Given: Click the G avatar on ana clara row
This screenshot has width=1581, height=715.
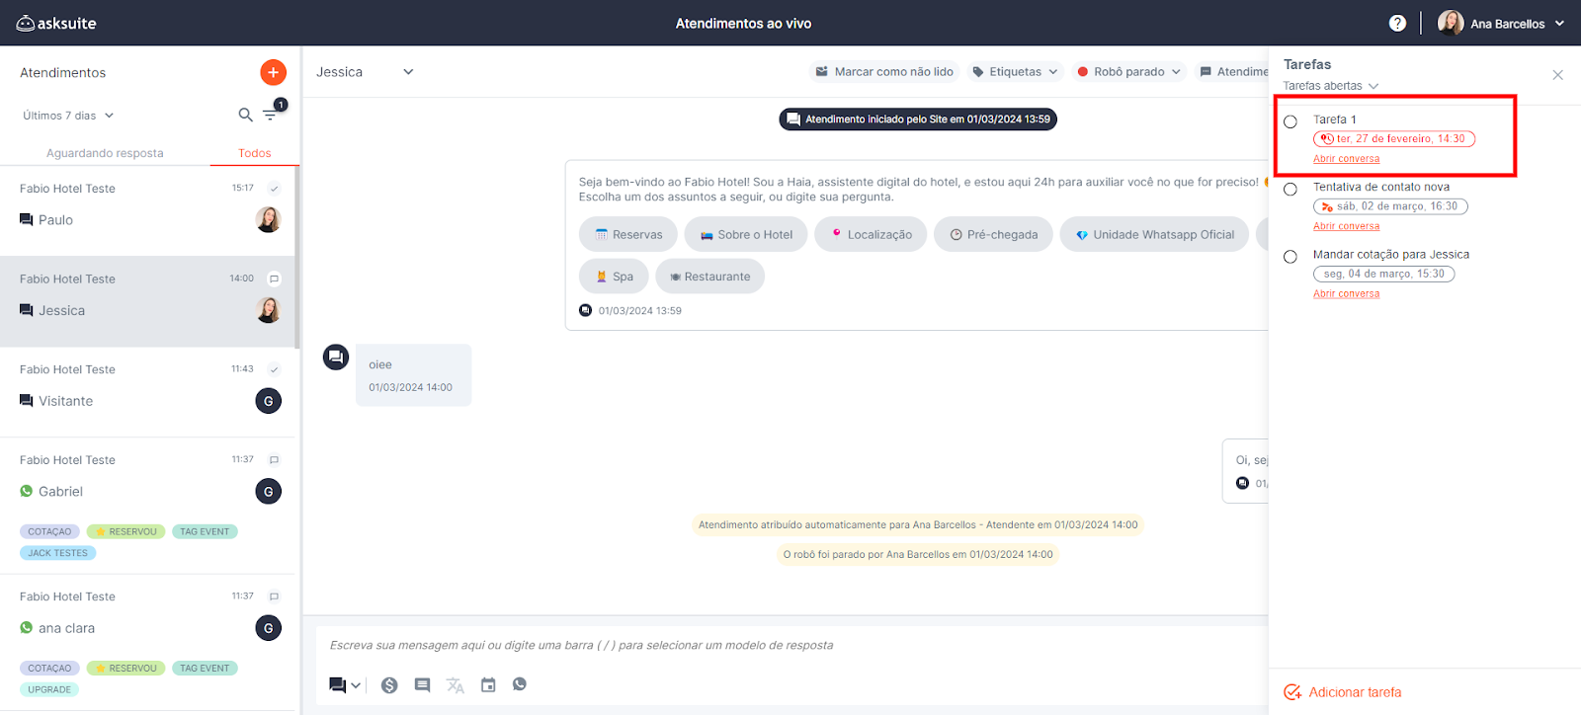Looking at the screenshot, I should click(x=269, y=628).
